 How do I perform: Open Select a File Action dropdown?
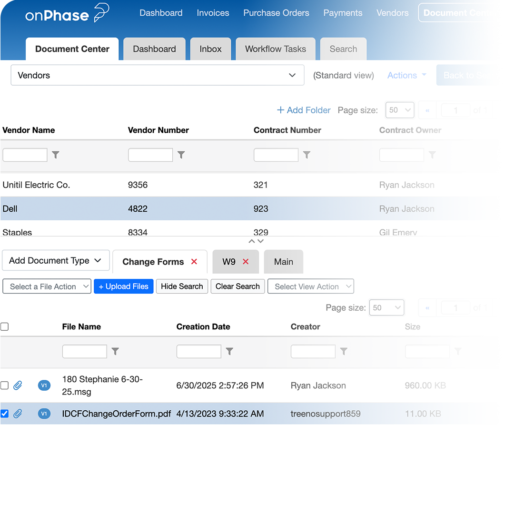tap(47, 287)
